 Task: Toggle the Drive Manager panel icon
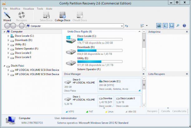pos(159,26)
